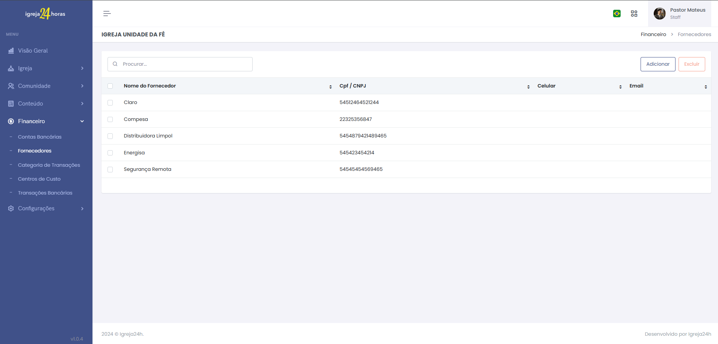Focus the Procurar search field
Image resolution: width=718 pixels, height=344 pixels.
tap(184, 64)
